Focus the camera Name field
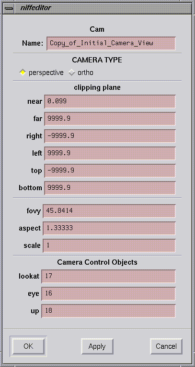Viewport: 195px width, 367px height. pyautogui.click(x=111, y=43)
